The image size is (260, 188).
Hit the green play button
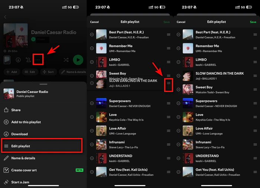tap(78, 60)
